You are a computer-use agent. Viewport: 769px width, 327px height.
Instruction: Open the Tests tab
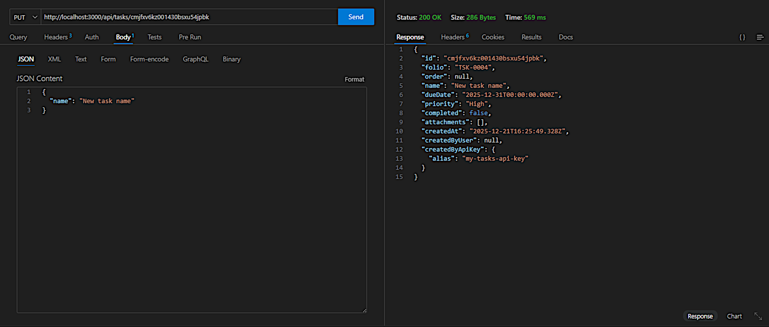coord(154,37)
